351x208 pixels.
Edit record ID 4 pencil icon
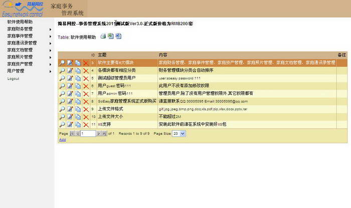coord(70,71)
